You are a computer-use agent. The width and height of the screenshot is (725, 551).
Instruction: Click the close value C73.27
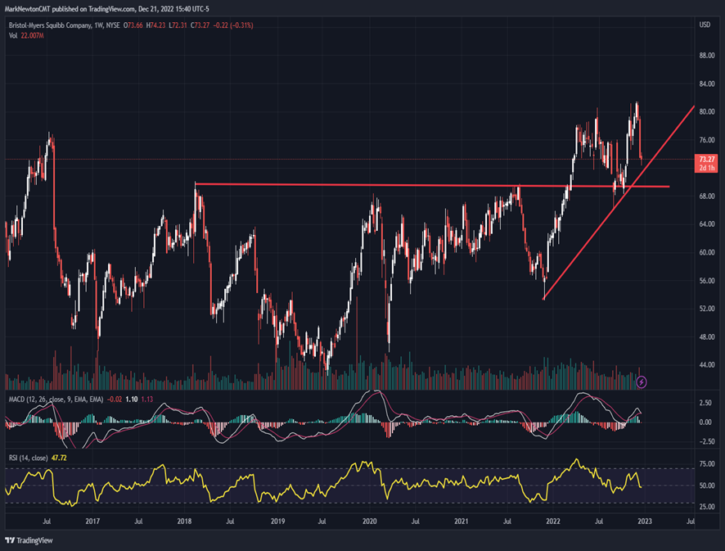click(x=200, y=25)
